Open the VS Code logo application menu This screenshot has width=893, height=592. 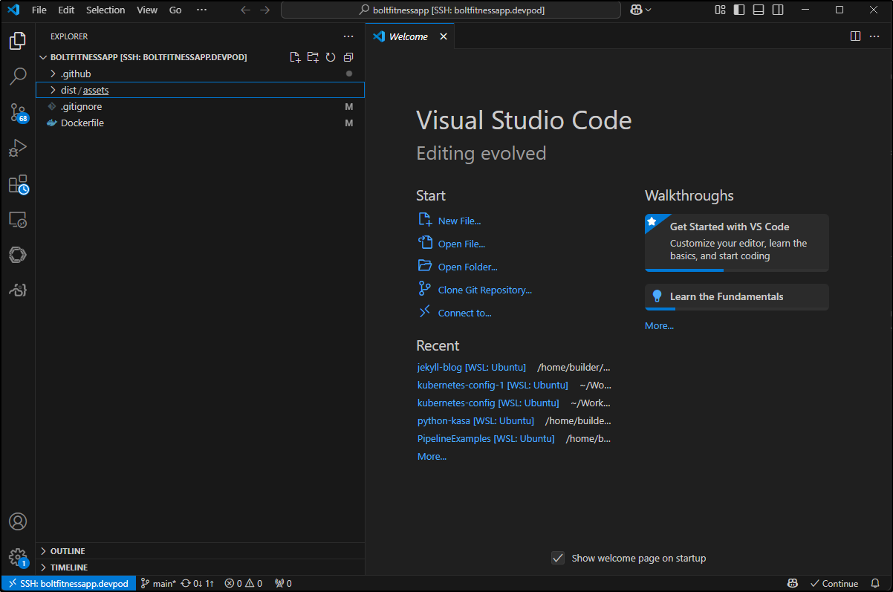pos(13,10)
